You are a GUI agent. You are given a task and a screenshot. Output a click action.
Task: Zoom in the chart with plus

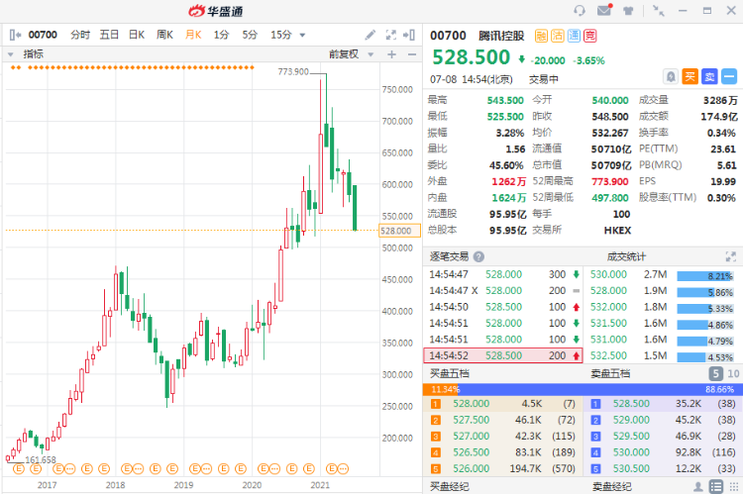coord(391,54)
